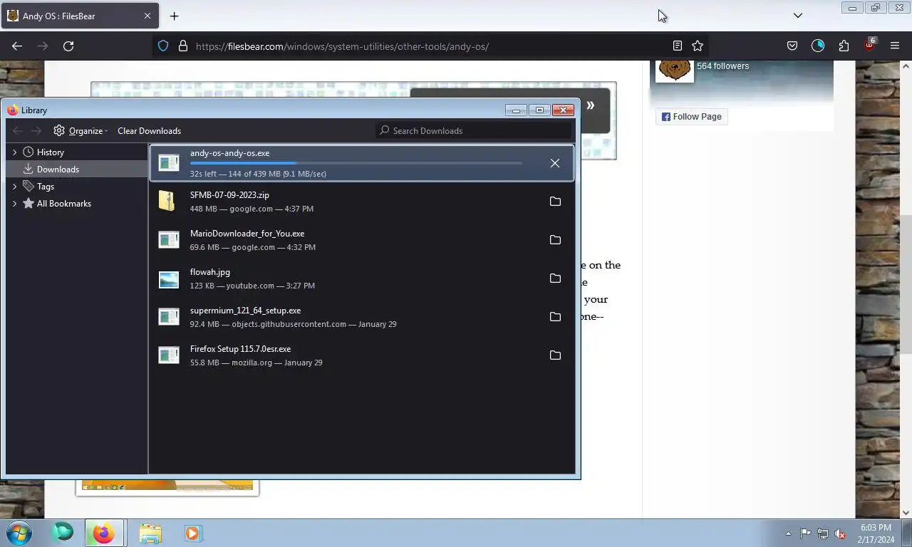Viewport: 912px width, 547px height.
Task: Open the Organize gear menu
Action: (x=81, y=131)
